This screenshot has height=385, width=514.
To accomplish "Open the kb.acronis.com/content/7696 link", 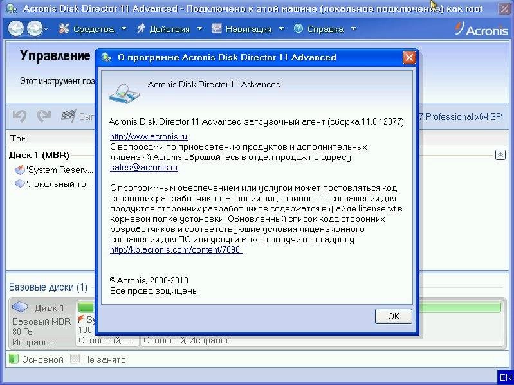I will tap(176, 250).
